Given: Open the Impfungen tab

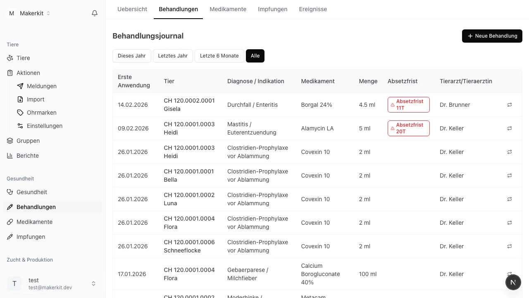Looking at the screenshot, I should pos(272,9).
